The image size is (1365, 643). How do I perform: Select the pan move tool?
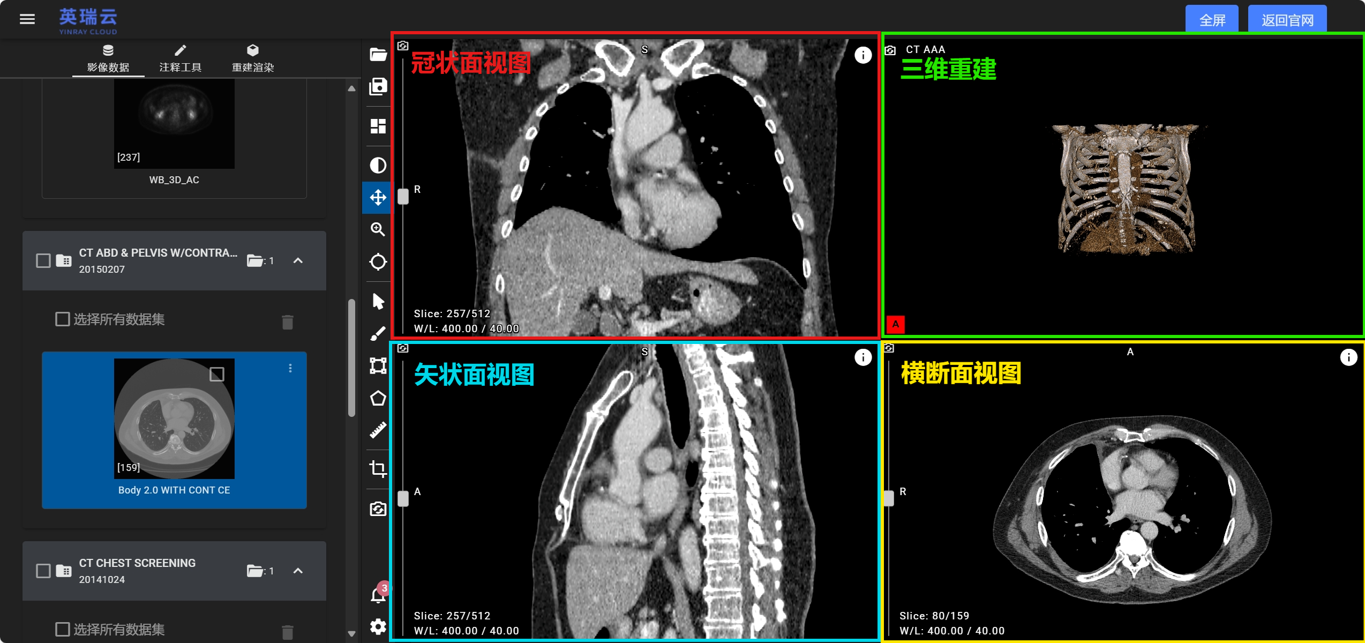coord(378,197)
